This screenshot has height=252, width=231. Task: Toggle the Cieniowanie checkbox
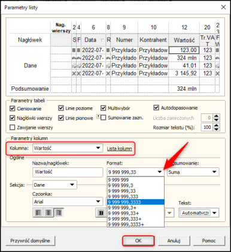click(x=13, y=109)
